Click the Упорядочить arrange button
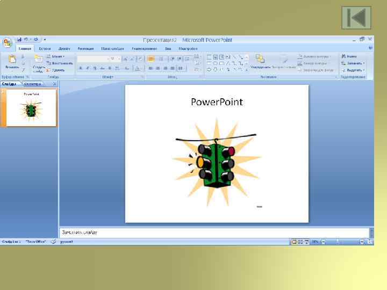Viewport: 387px width, 290px height. click(260, 62)
